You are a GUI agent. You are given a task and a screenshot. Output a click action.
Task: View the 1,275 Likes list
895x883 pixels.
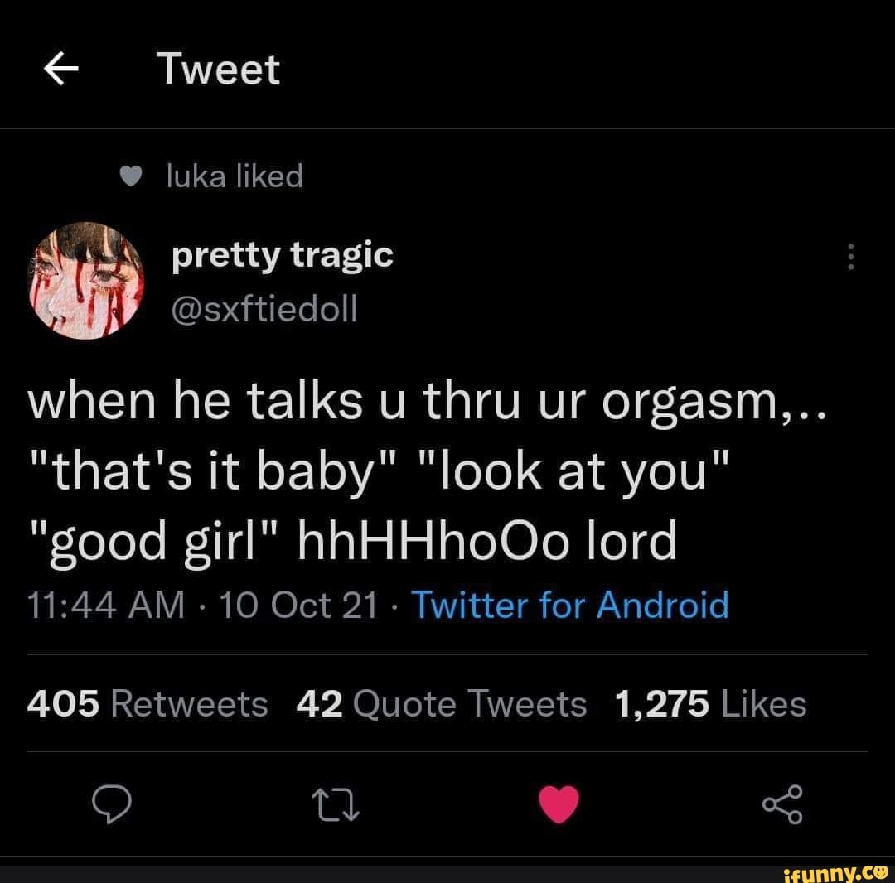tap(711, 703)
